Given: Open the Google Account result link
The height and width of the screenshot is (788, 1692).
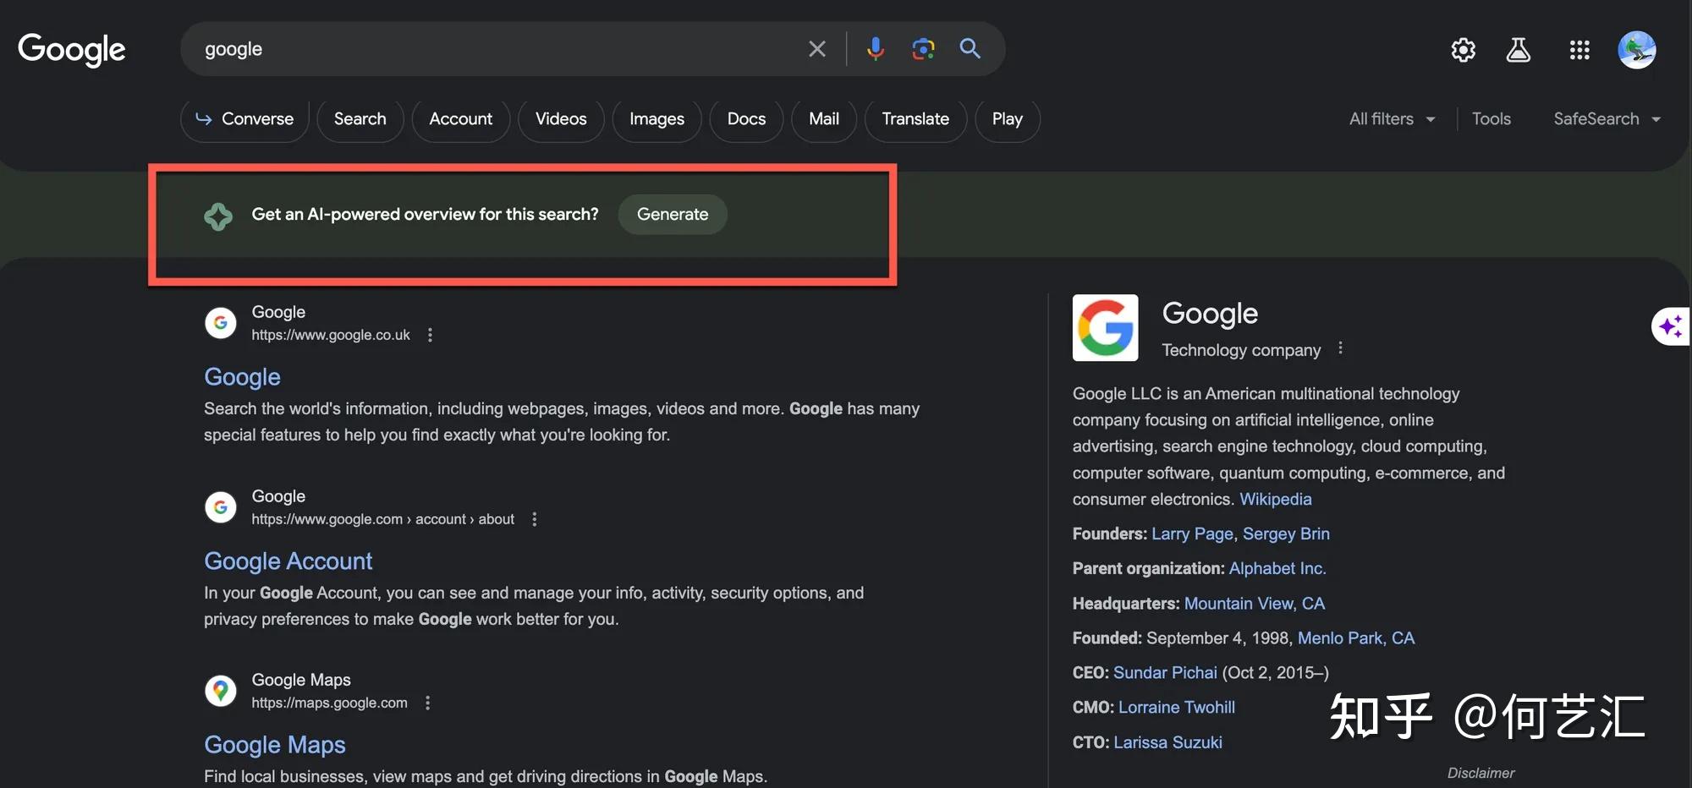Looking at the screenshot, I should [x=288, y=561].
